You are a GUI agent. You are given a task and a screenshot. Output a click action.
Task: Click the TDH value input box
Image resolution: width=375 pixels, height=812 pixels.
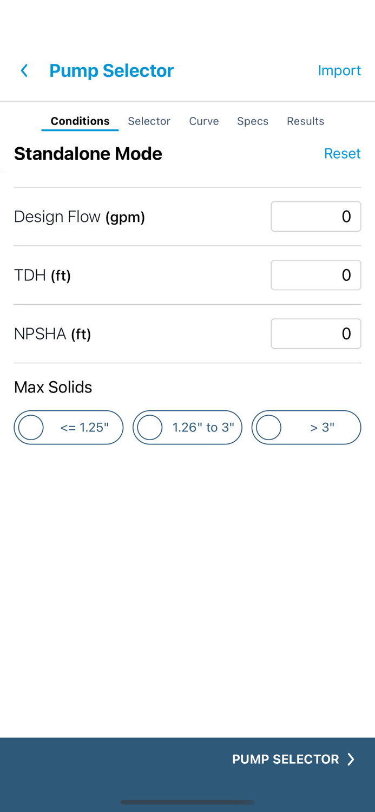[x=316, y=275]
